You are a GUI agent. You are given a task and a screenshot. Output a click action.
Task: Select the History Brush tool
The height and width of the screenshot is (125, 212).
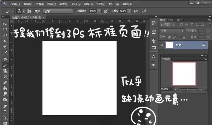click(x=5, y=77)
